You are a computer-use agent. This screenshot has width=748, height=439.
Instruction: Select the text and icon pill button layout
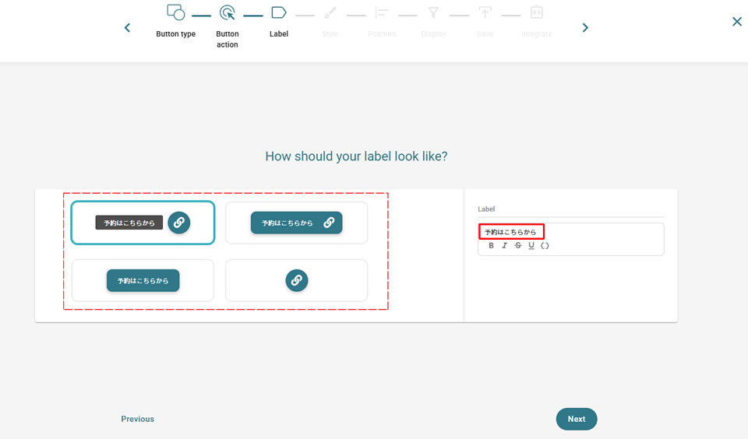(x=296, y=223)
